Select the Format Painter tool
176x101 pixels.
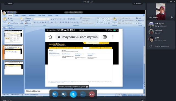click(13, 23)
